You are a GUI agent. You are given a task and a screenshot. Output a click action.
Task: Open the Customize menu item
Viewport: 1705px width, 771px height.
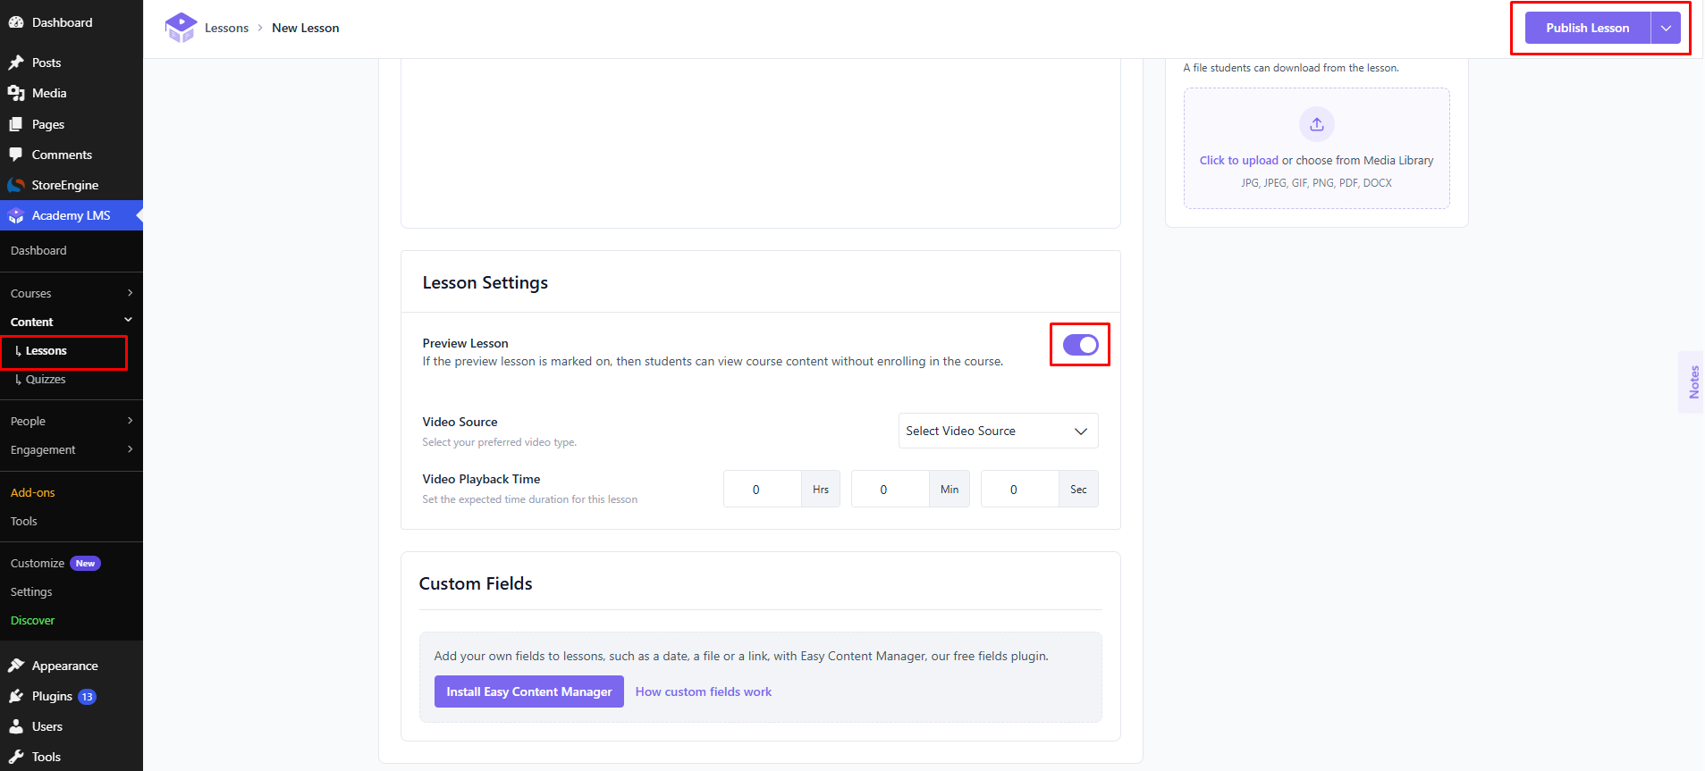(38, 563)
